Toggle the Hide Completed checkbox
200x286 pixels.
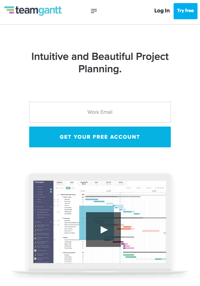155,188
